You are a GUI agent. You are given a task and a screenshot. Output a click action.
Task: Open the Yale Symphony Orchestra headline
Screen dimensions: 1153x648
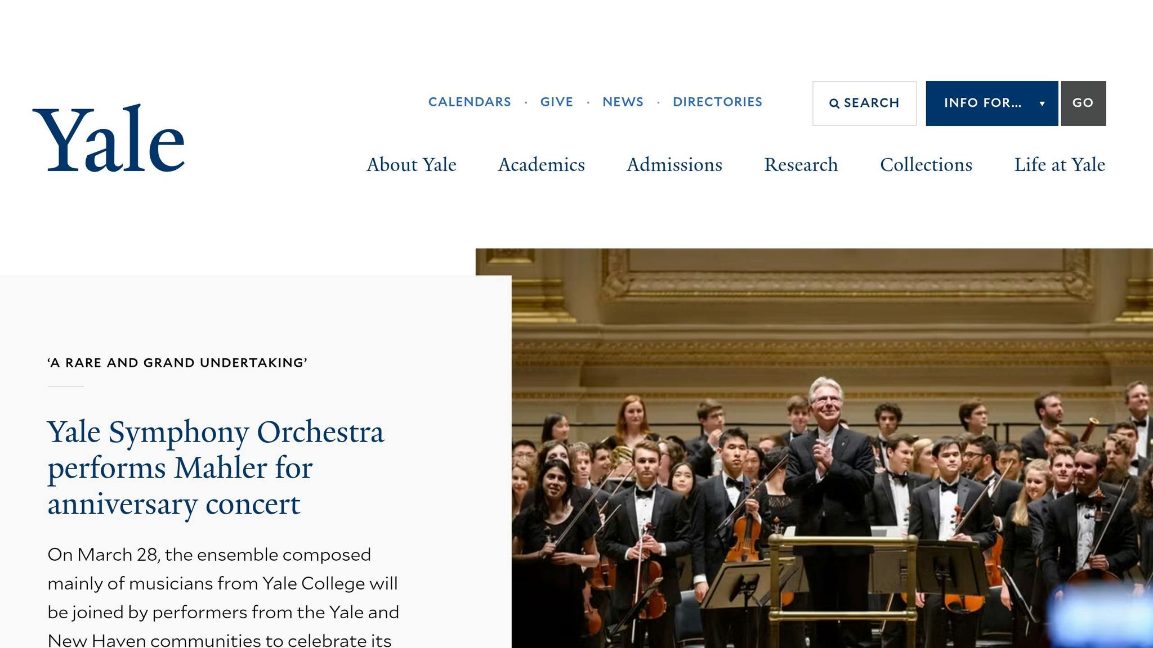coord(216,467)
